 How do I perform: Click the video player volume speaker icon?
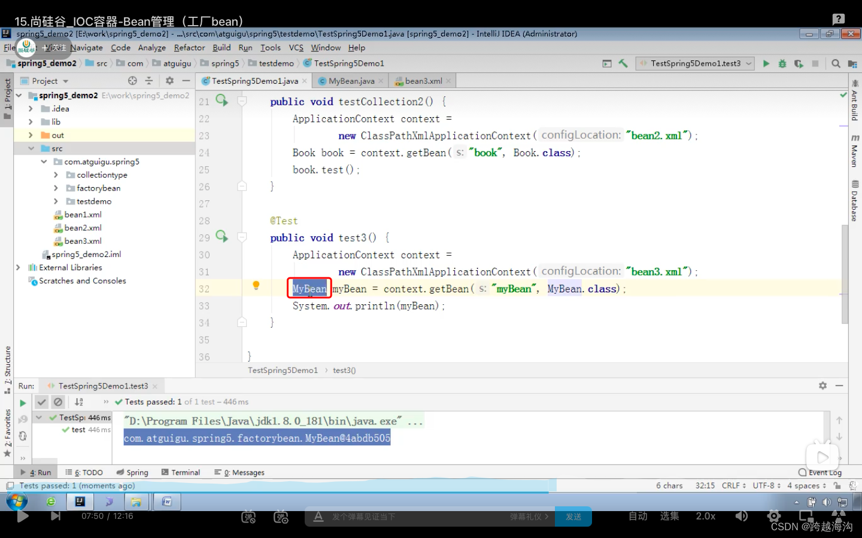pos(742,516)
